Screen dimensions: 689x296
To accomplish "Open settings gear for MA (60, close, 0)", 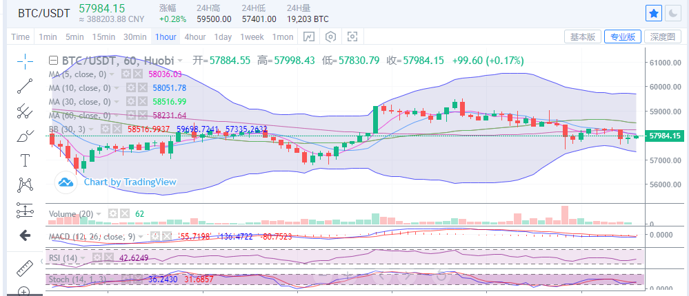I will [130, 116].
